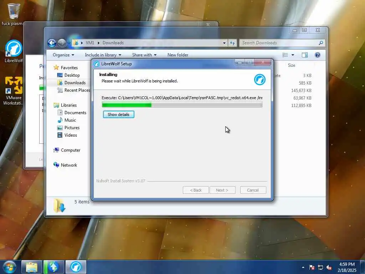Click New folder in Explorer toolbar
This screenshot has height=274, width=365.
click(178, 55)
